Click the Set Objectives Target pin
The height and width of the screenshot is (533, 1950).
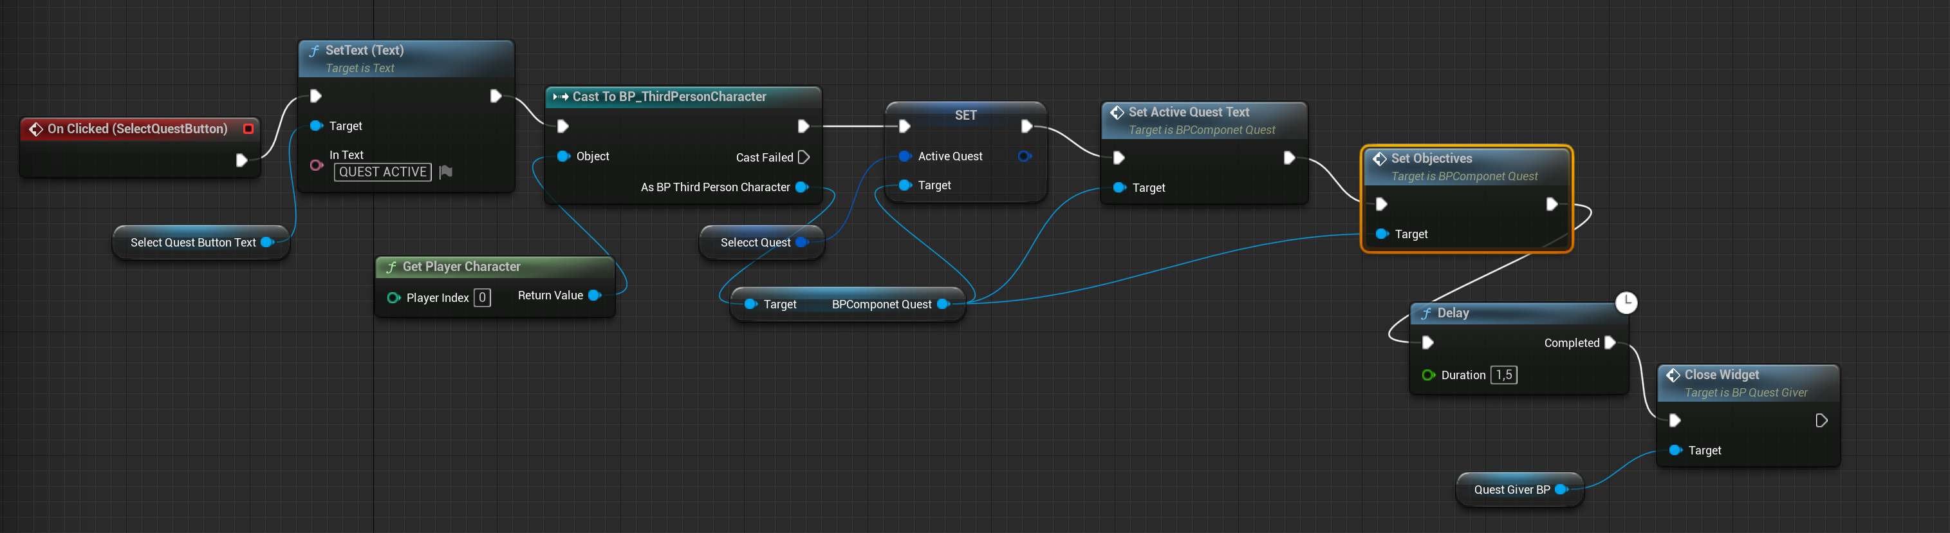pos(1382,235)
